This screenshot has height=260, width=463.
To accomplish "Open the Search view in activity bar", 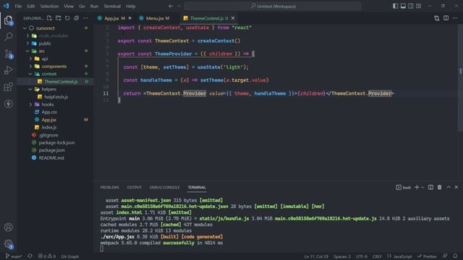I will (x=8, y=37).
